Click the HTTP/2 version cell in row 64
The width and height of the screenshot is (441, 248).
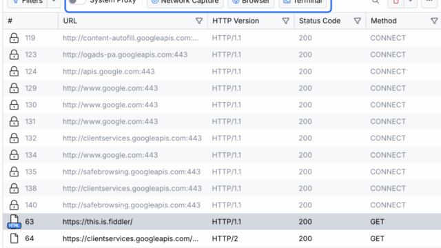click(x=225, y=238)
